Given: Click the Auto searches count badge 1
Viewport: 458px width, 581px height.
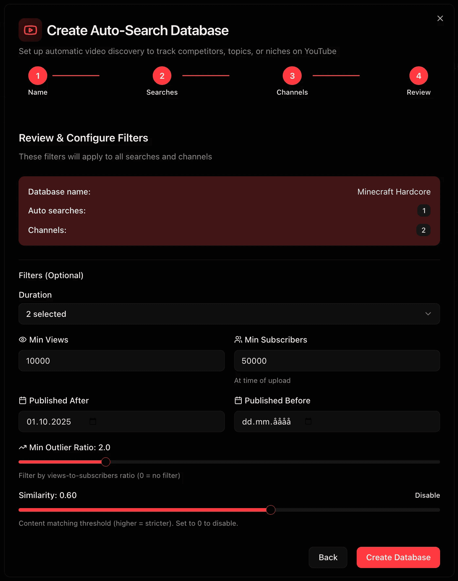Looking at the screenshot, I should (x=424, y=211).
